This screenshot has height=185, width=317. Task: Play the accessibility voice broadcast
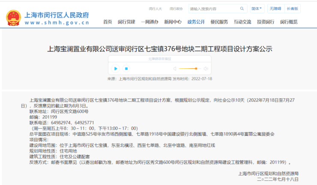pyautogui.click(x=115, y=68)
